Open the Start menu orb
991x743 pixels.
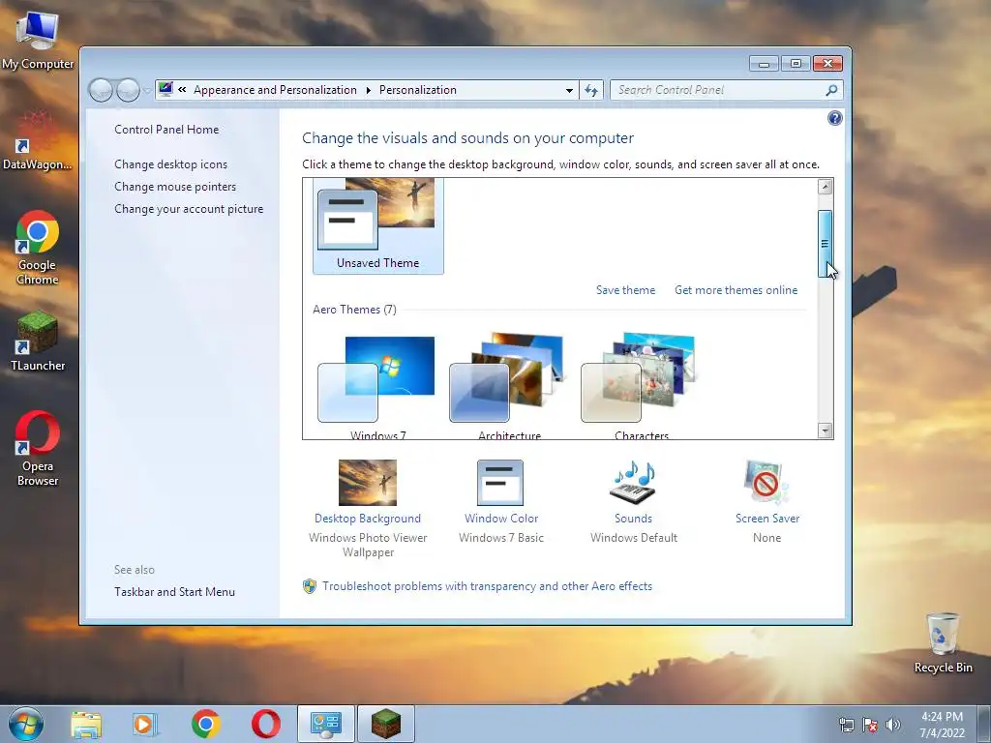coord(26,724)
